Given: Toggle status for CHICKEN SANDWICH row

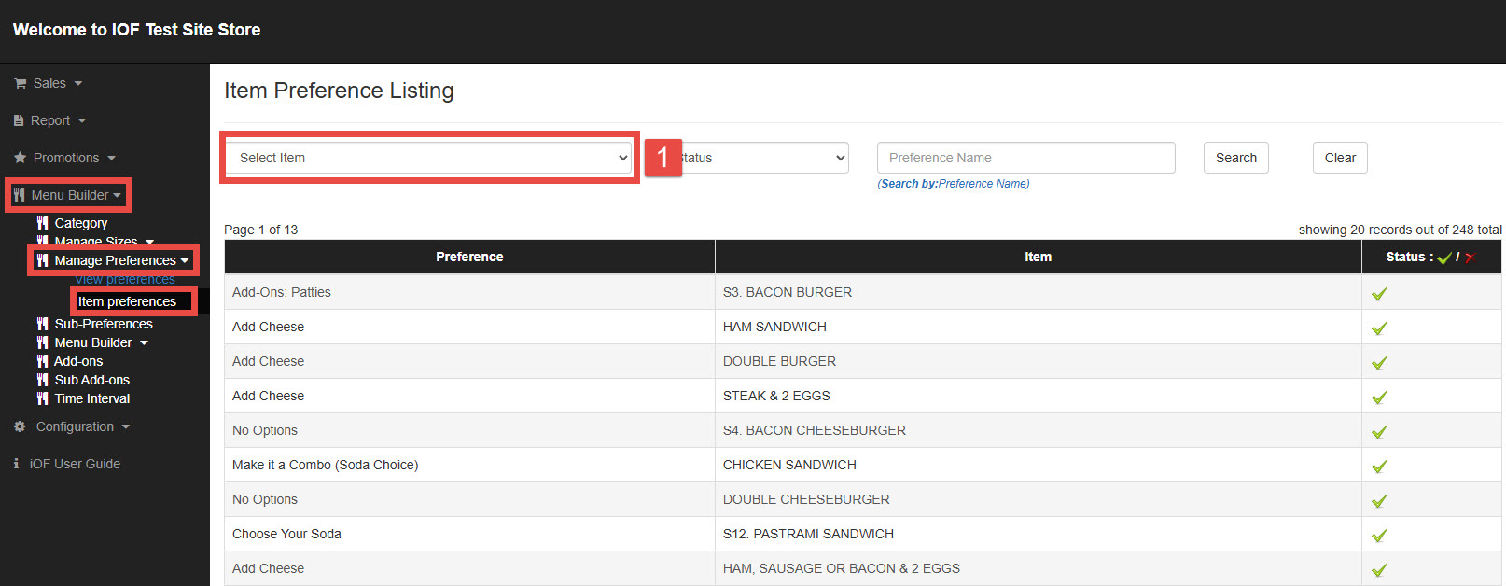Looking at the screenshot, I should point(1378,467).
